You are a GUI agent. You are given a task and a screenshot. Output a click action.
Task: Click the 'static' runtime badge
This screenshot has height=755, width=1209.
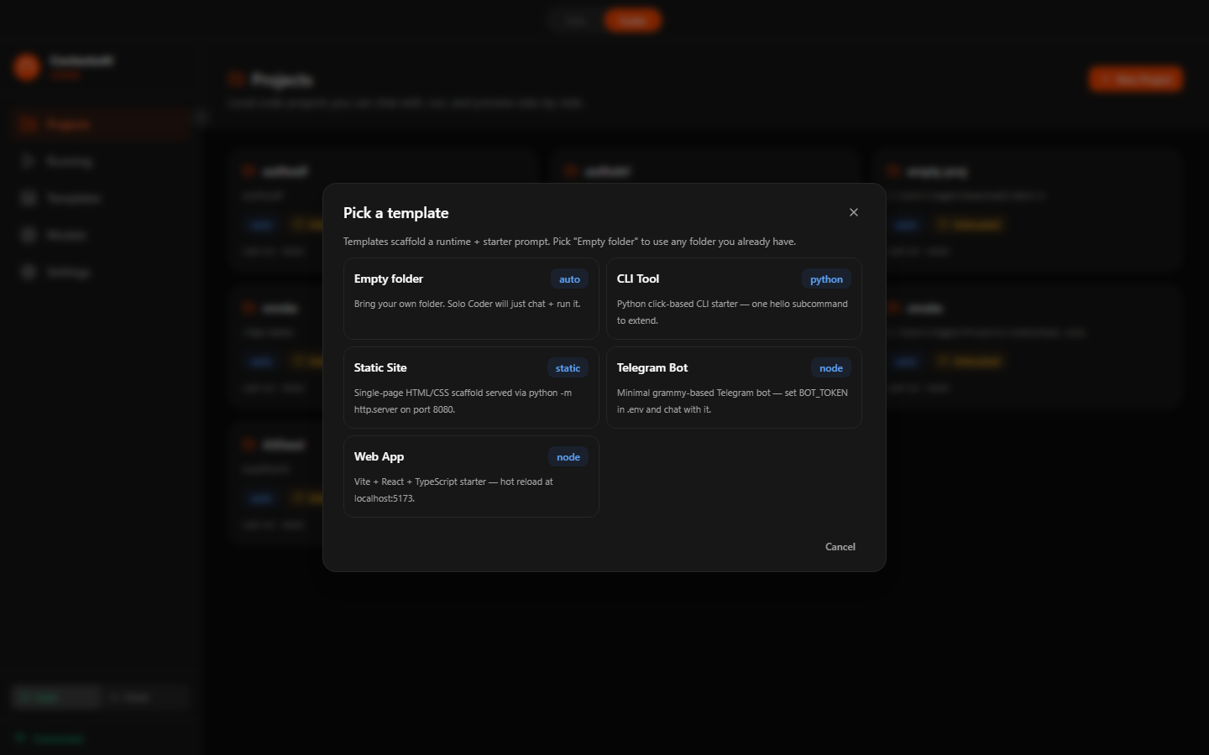click(x=568, y=368)
